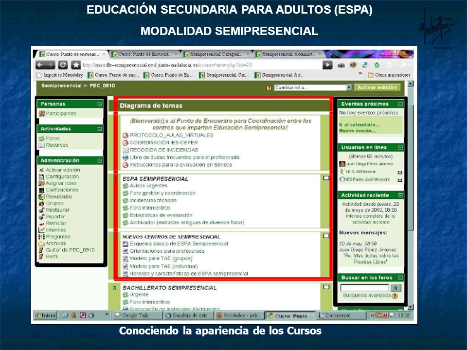
Task: Open the Import to Mendeley bookmark
Action: coord(59,75)
